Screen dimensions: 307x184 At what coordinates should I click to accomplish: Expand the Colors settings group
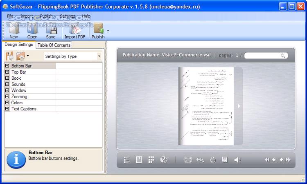[x=7, y=103]
